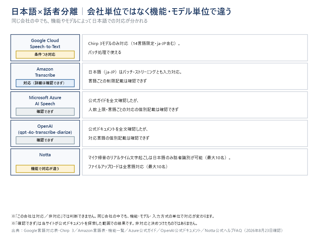Click the 対応言語の個別記載は確認できず line
The image size is (318, 238).
tap(119, 138)
